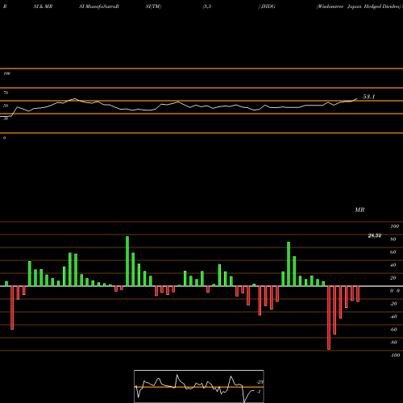This screenshot has height=403, width=403.
Task: Click the MR axis label -60
Action: (x=393, y=330)
